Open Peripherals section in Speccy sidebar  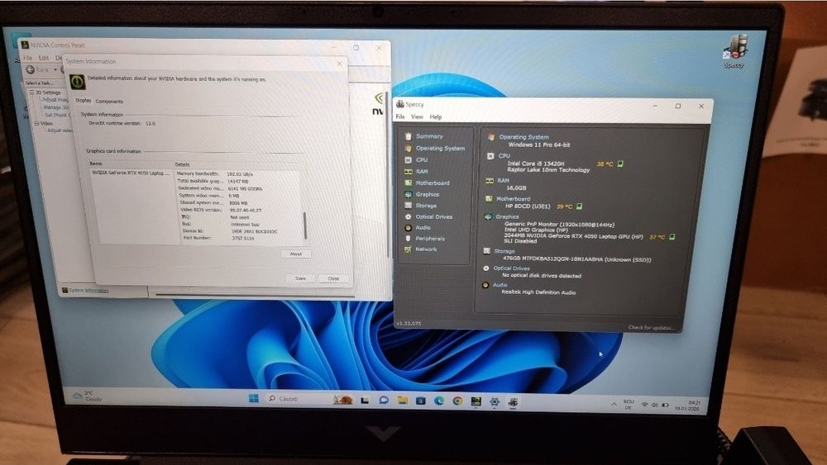(x=430, y=238)
